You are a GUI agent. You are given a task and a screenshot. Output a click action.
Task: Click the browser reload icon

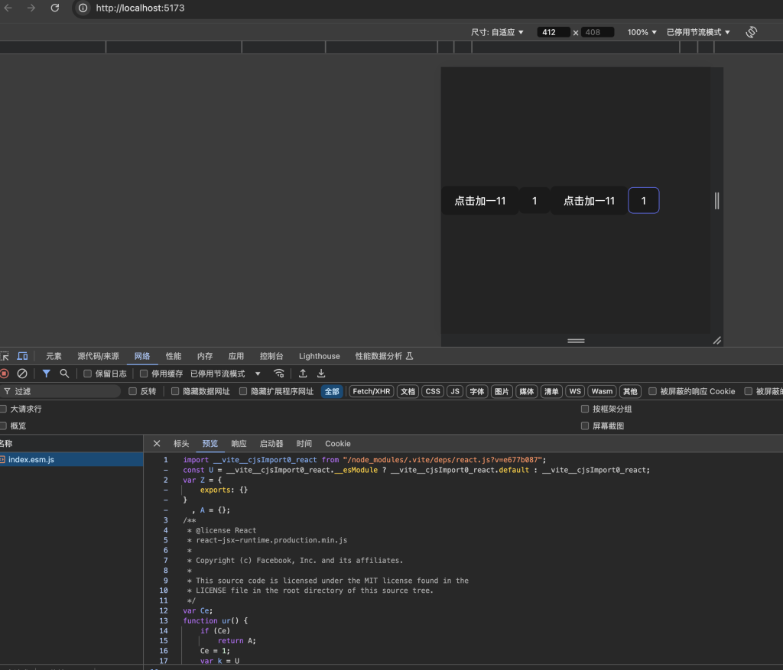[x=55, y=8]
